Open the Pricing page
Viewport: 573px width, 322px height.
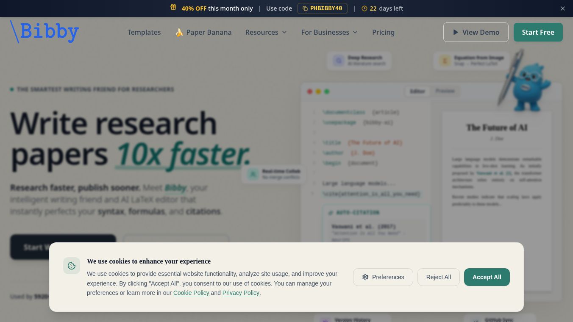click(x=384, y=32)
